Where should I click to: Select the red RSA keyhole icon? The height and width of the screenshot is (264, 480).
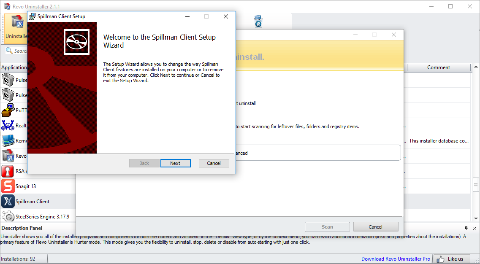8,171
